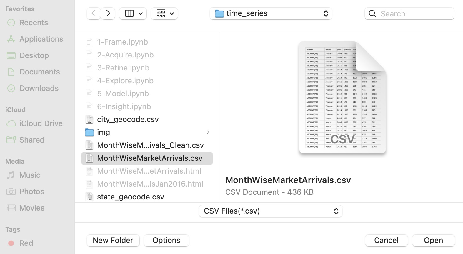This screenshot has height=254, width=463.
Task: Click the Music note icon
Action: pos(11,175)
